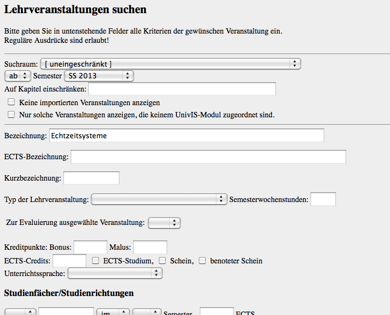This screenshot has width=390, height=315.
Task: Tick the ECTS-Studium checkbox
Action: click(96, 260)
